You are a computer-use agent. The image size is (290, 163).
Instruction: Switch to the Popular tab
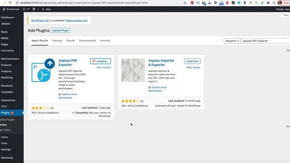pyautogui.click(x=71, y=41)
